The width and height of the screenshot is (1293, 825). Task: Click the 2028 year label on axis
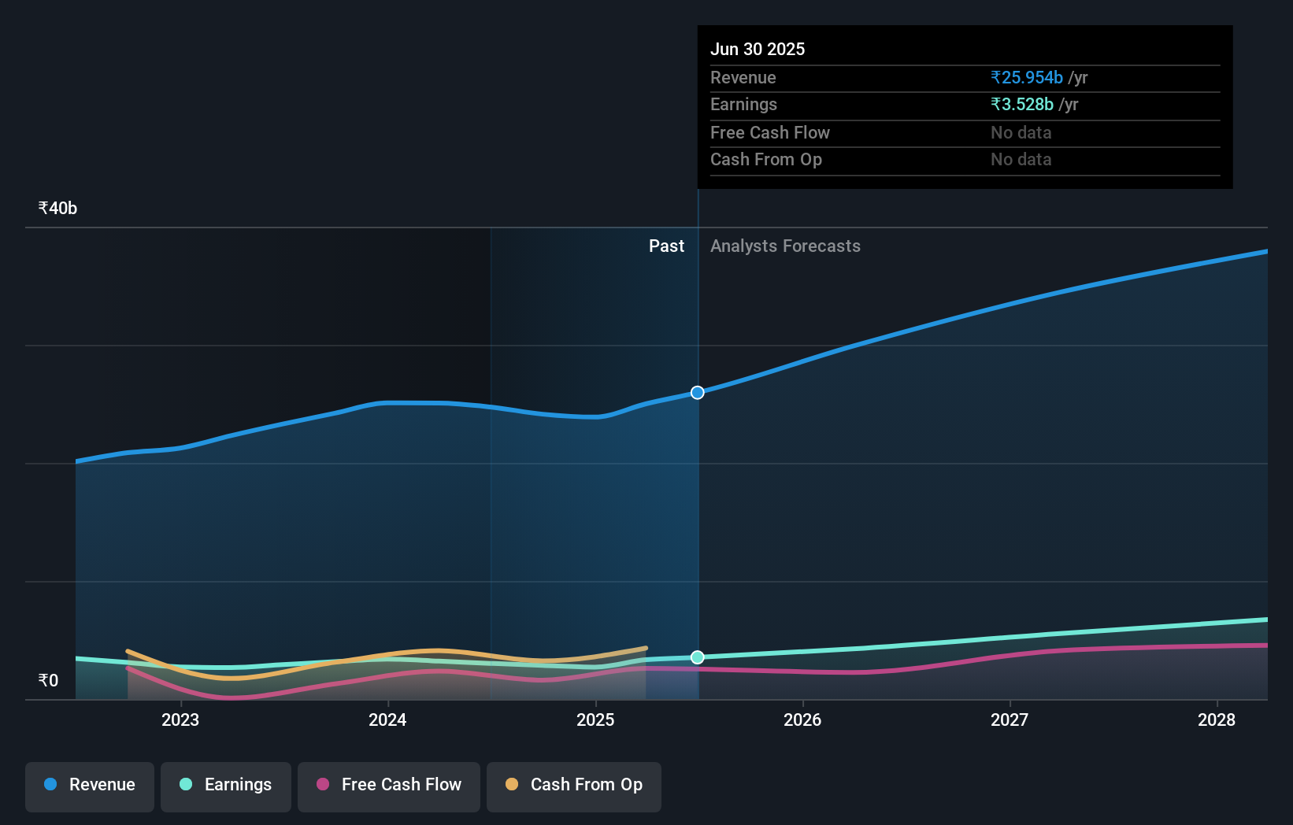(1217, 720)
